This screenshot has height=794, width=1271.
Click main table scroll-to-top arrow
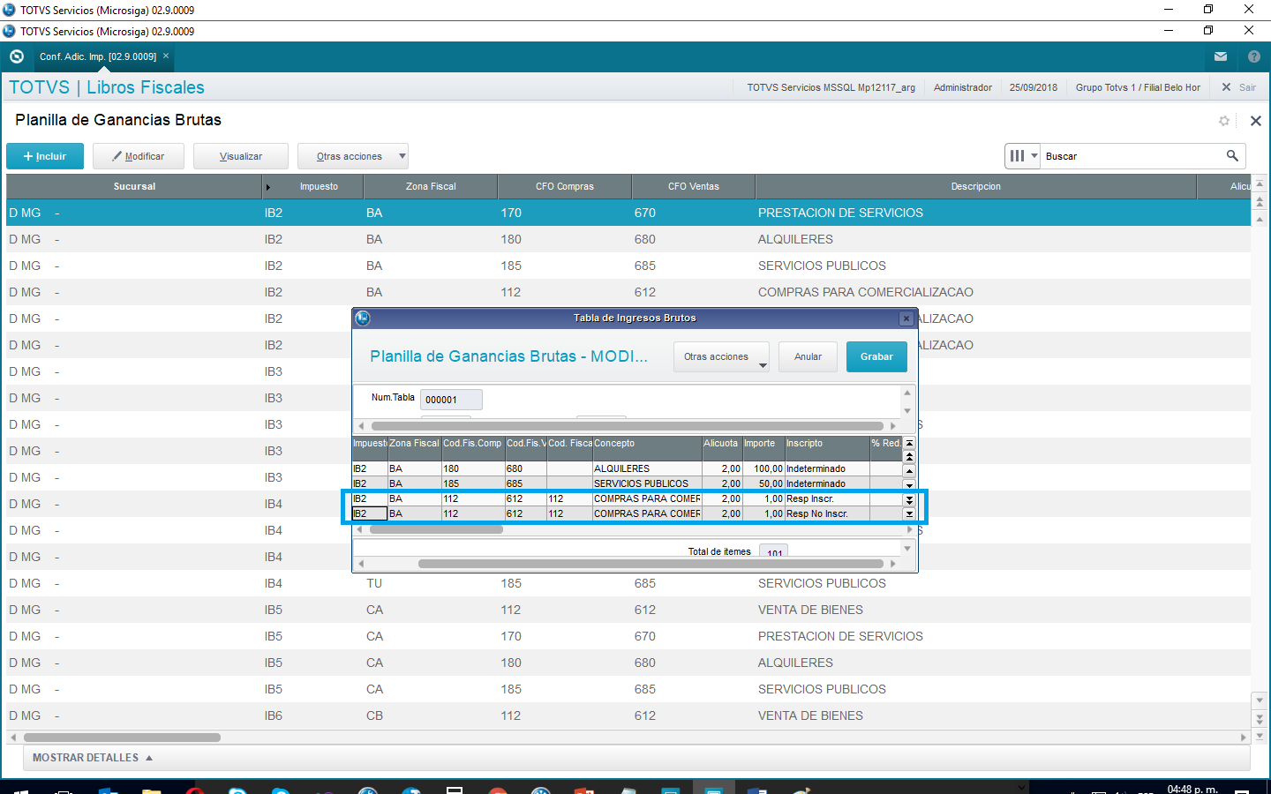point(1260,186)
